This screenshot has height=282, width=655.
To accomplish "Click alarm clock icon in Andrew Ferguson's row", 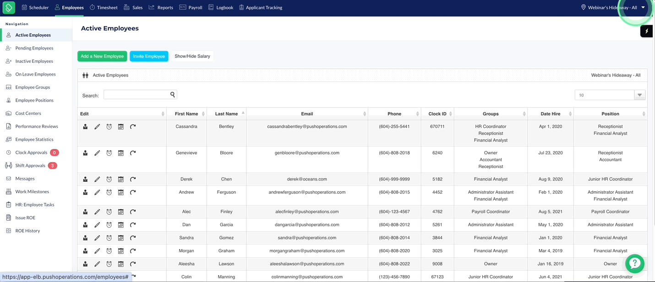I will (x=109, y=192).
